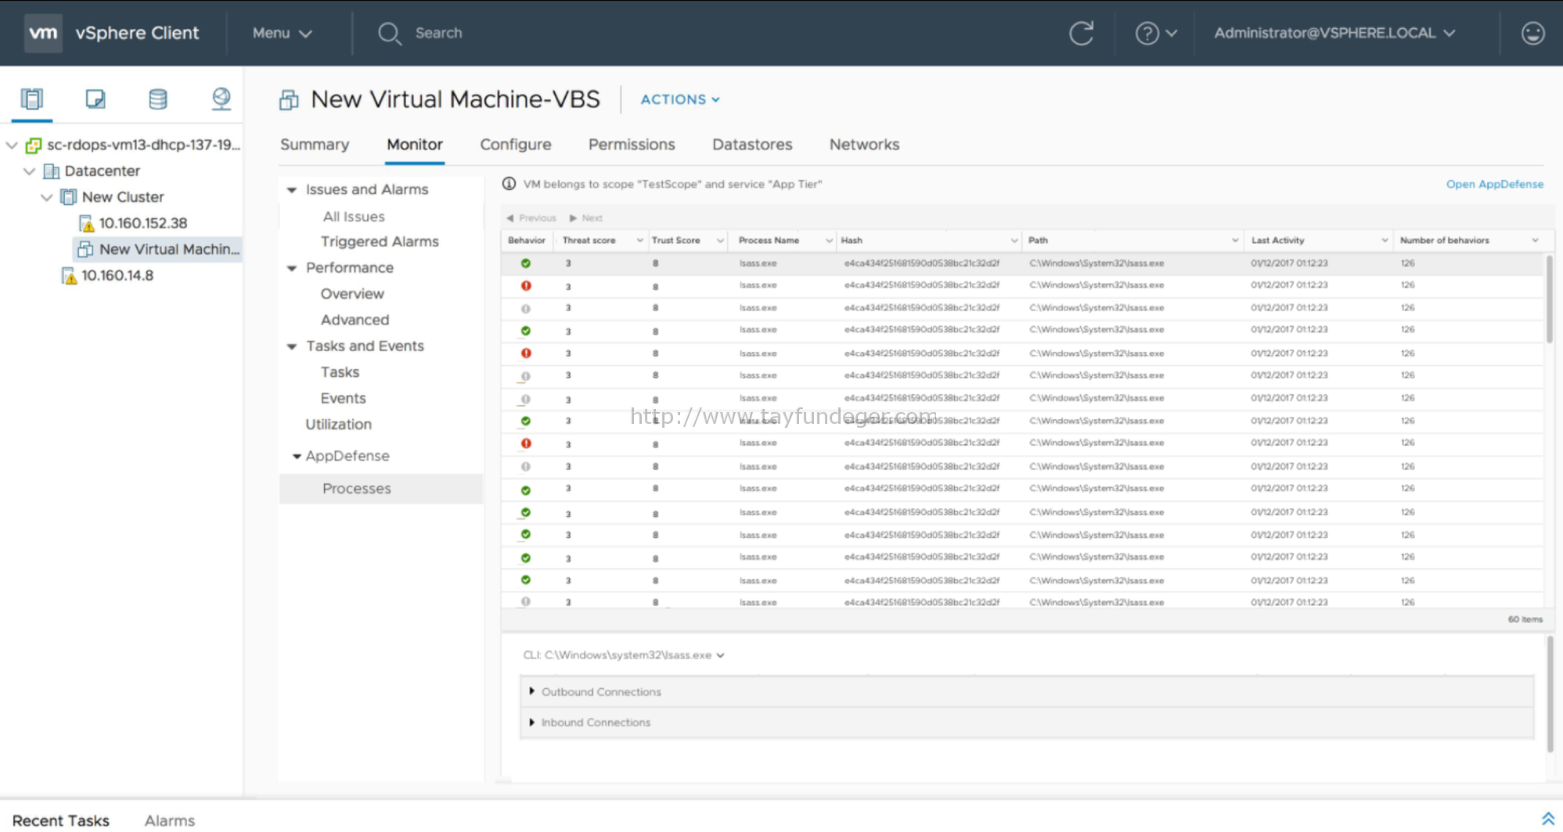The width and height of the screenshot is (1563, 832).
Task: Open Performance Advanced
Action: pos(355,320)
